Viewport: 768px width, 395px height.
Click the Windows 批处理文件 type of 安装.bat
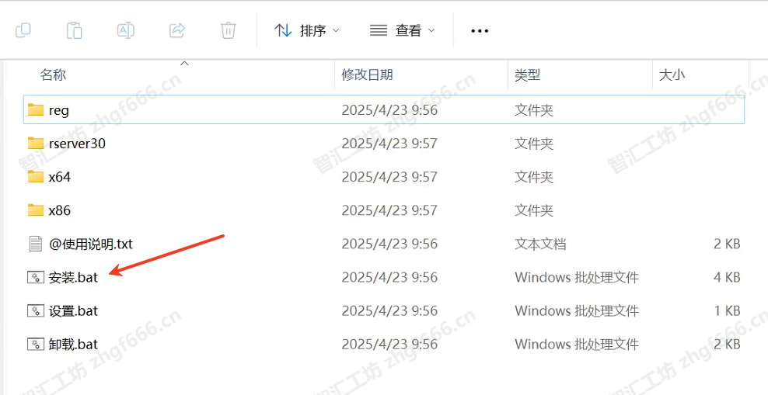coord(577,277)
